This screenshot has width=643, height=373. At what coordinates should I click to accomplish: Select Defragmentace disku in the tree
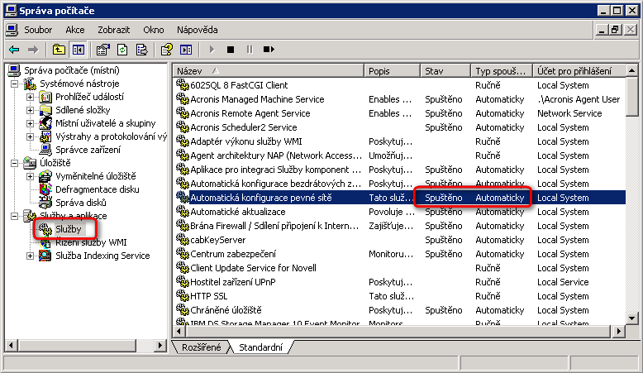(97, 189)
